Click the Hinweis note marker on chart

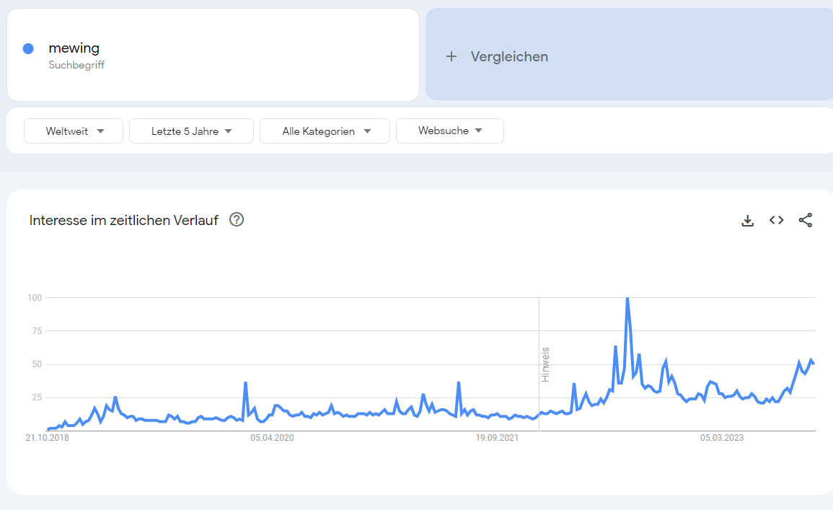(545, 364)
